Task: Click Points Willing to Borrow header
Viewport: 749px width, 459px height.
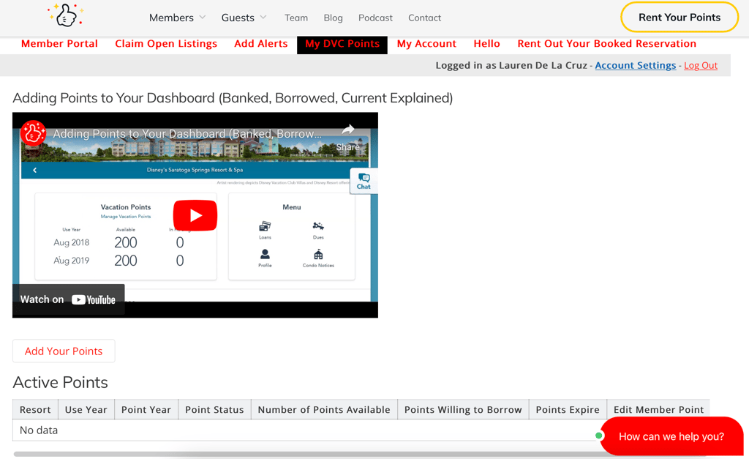Action: tap(463, 410)
